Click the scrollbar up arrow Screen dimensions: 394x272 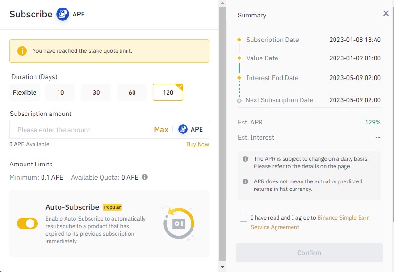pyautogui.click(x=222, y=3)
